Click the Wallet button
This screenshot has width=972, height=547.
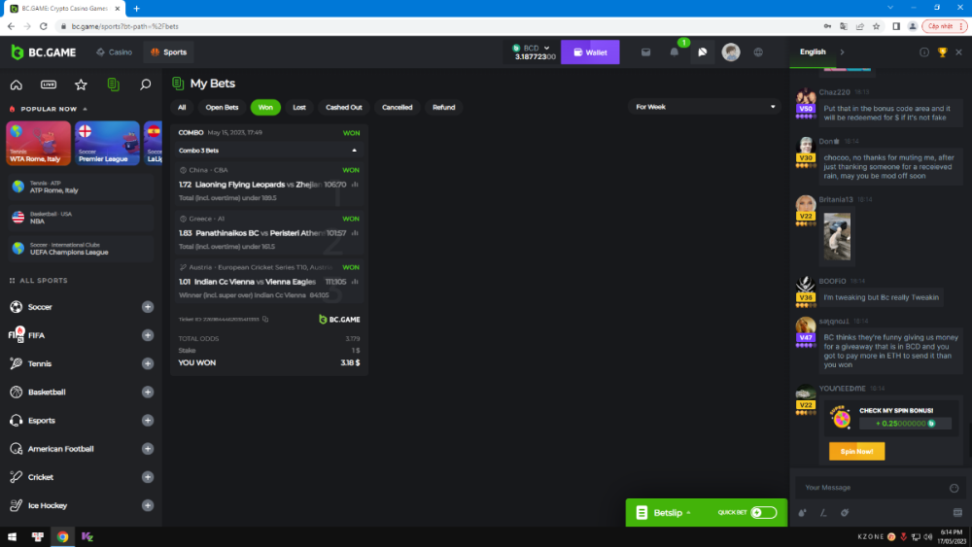(590, 52)
